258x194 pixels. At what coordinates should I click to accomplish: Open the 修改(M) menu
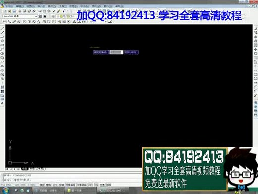[96, 6]
